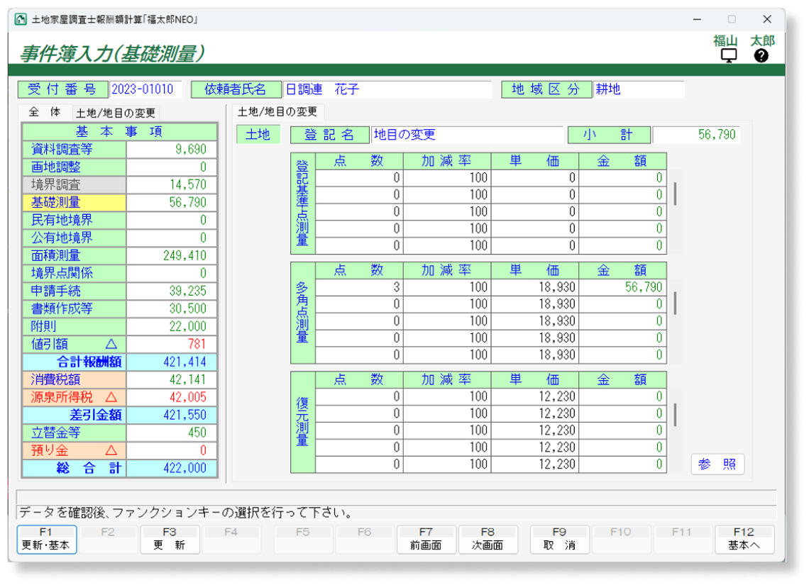Screen dimensions: 809x585
Task: Select the 土地 tab in right panel
Action: (x=257, y=135)
